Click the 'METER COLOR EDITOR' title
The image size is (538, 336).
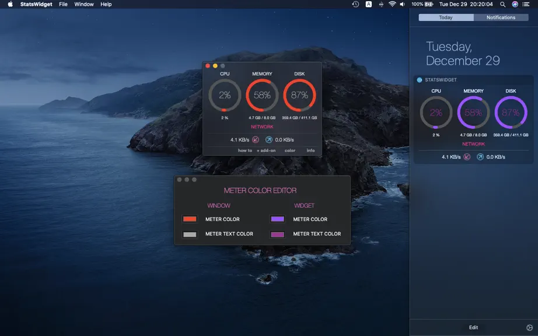(x=260, y=191)
